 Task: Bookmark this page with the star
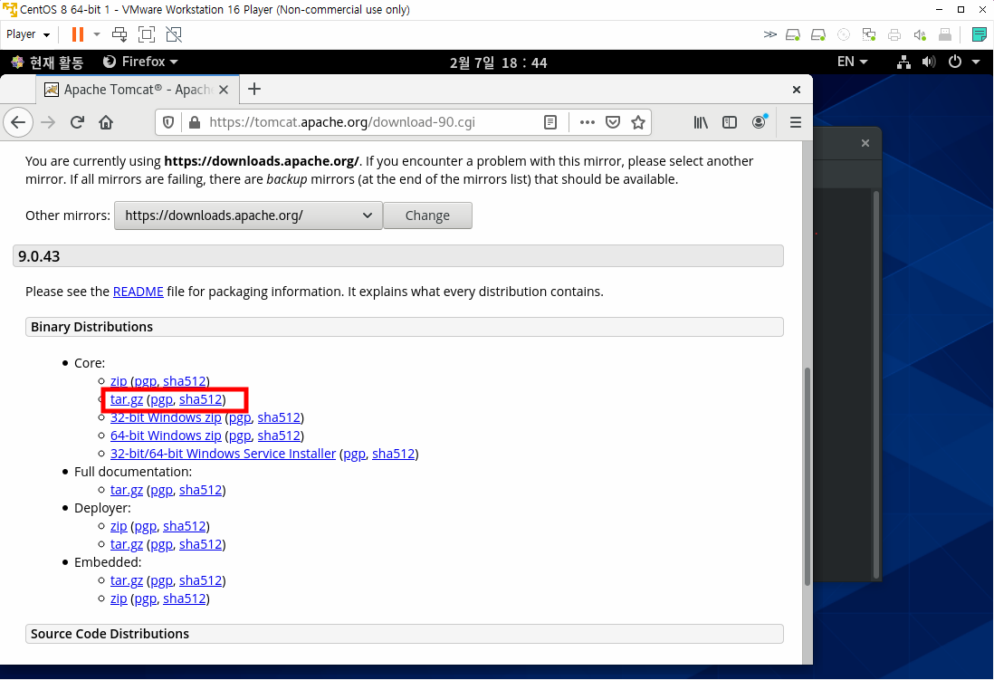638,122
